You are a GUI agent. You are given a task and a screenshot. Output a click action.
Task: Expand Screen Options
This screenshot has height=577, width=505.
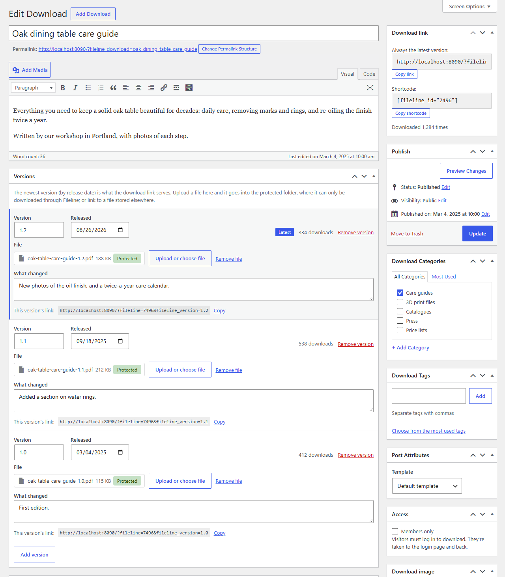point(469,6)
